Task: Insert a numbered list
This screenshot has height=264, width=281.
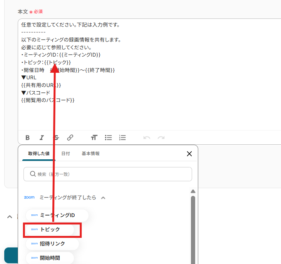Action: click(122, 137)
